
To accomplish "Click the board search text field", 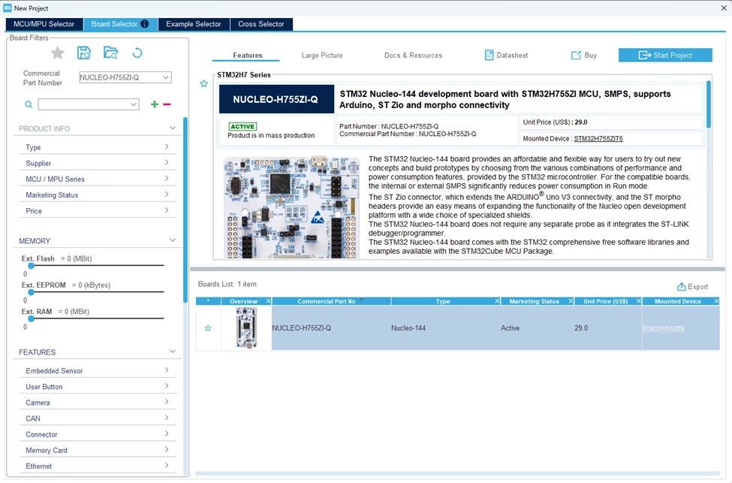I will (83, 104).
